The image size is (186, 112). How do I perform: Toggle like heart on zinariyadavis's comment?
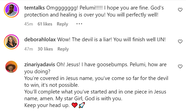click(180, 66)
